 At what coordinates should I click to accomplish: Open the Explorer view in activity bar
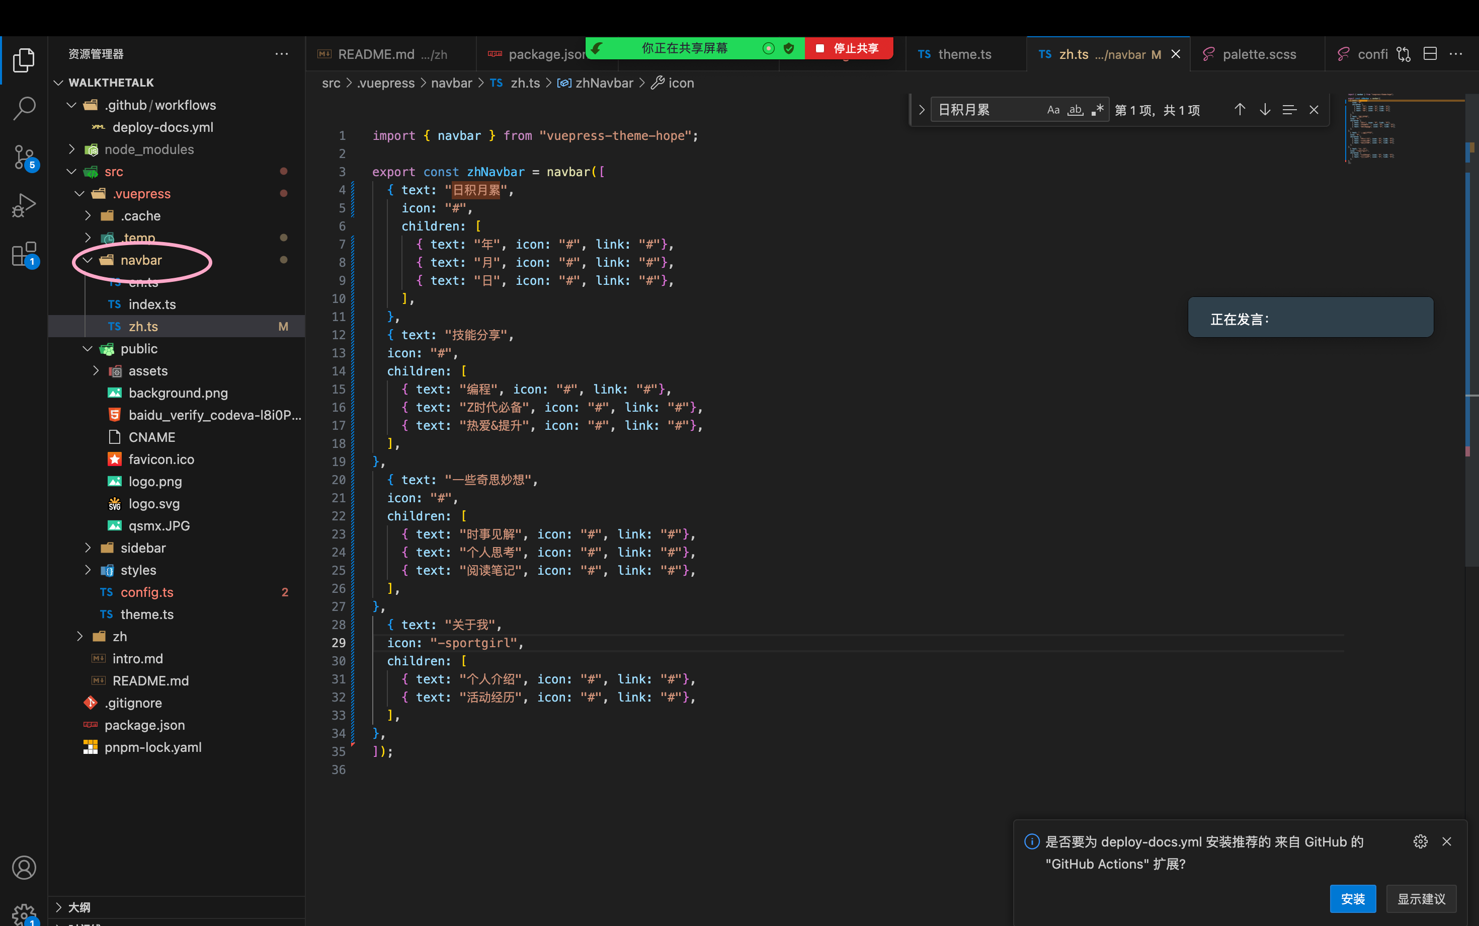(x=24, y=59)
